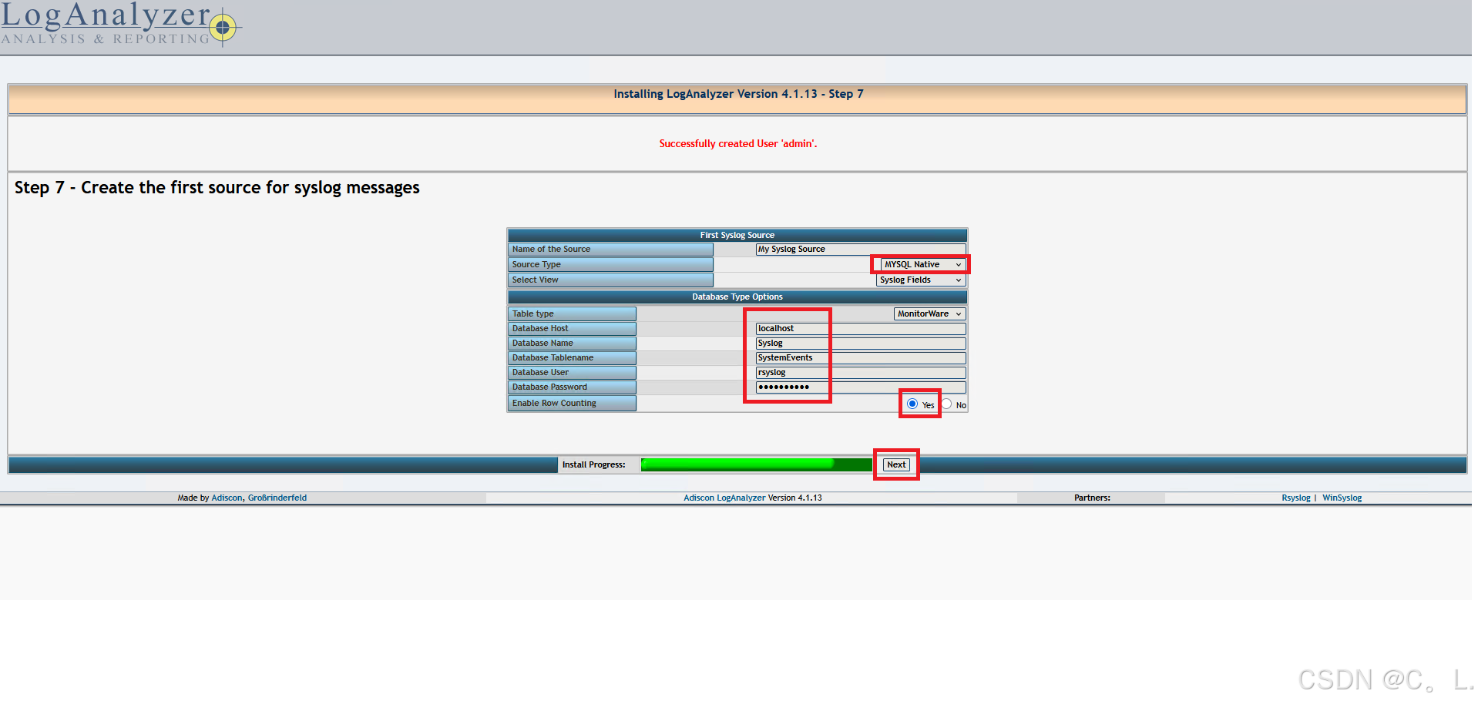Open the Source Type dropdown
This screenshot has height=704, width=1478.
click(922, 265)
